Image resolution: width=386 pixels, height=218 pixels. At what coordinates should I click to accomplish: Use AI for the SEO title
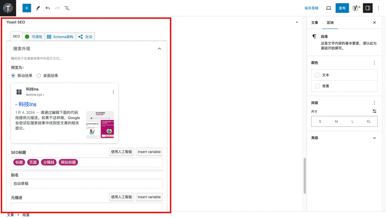click(122, 152)
